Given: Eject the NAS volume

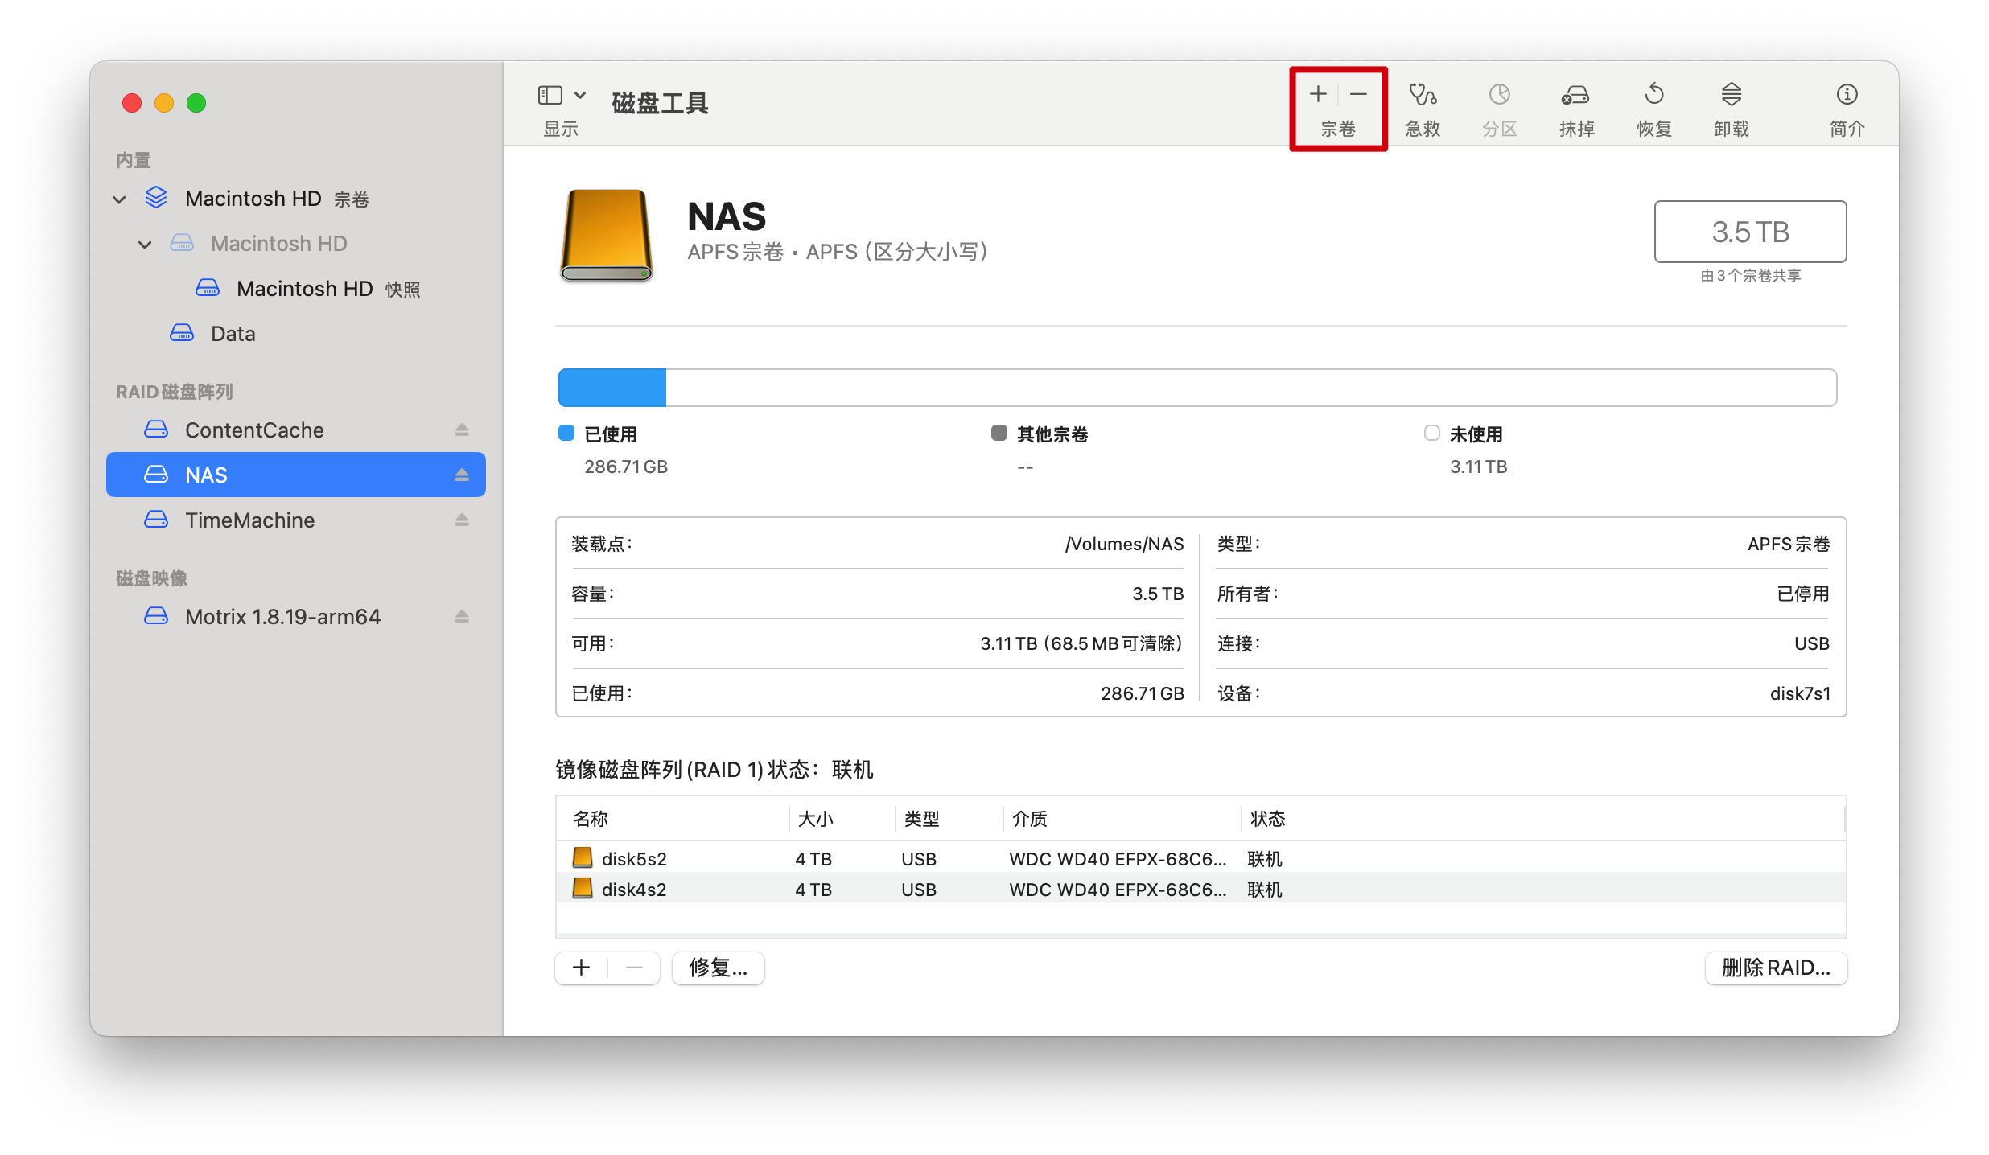Looking at the screenshot, I should click(x=463, y=475).
